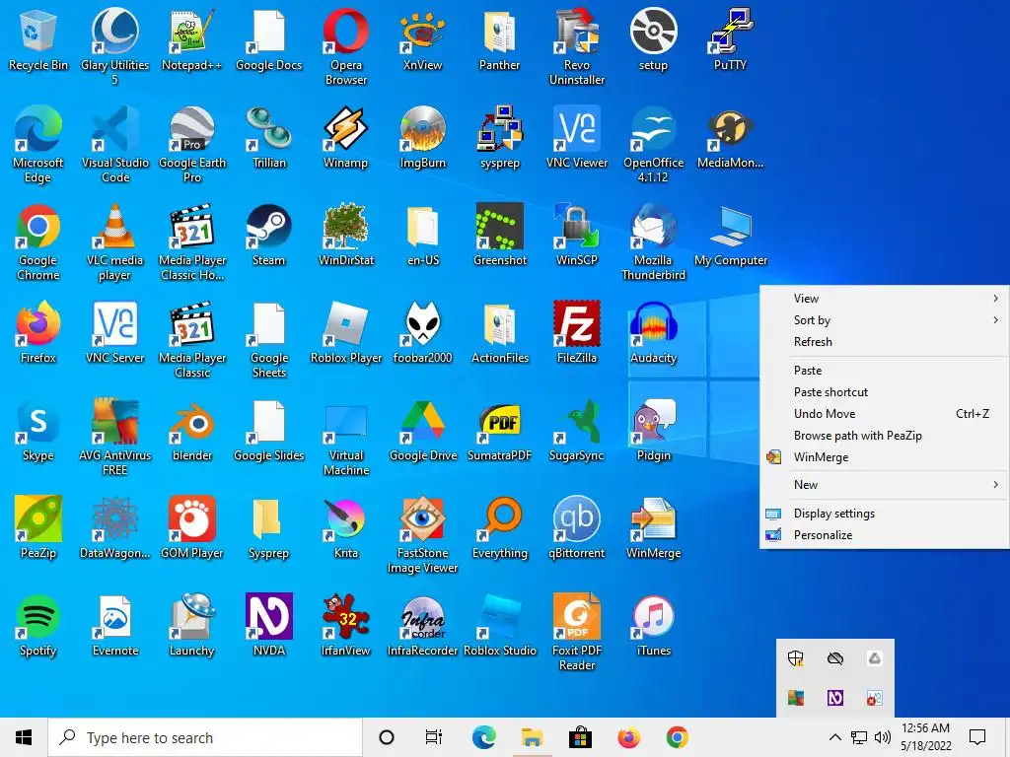Click the Windows Start button

24,737
